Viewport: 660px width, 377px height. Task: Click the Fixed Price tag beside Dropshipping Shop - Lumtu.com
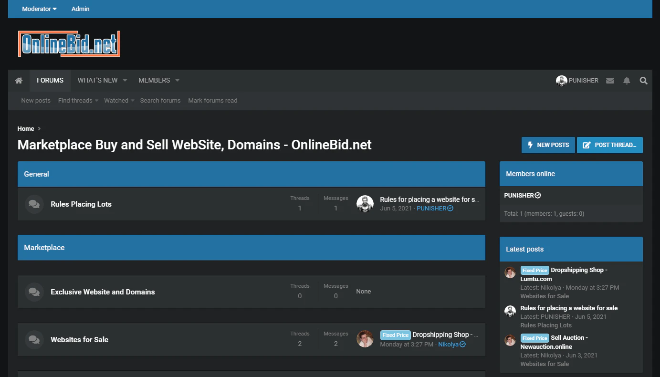(x=534, y=270)
